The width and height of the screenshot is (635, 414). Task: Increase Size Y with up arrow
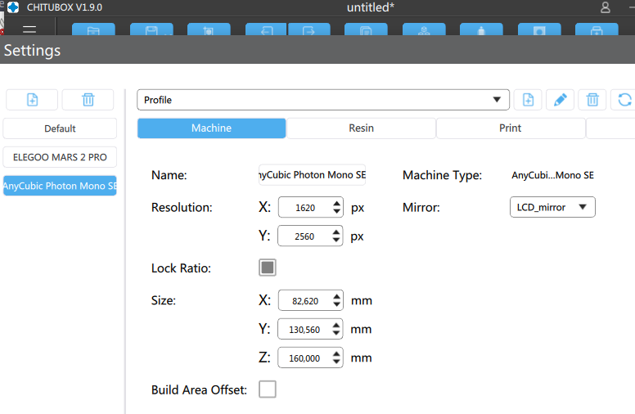pos(336,326)
